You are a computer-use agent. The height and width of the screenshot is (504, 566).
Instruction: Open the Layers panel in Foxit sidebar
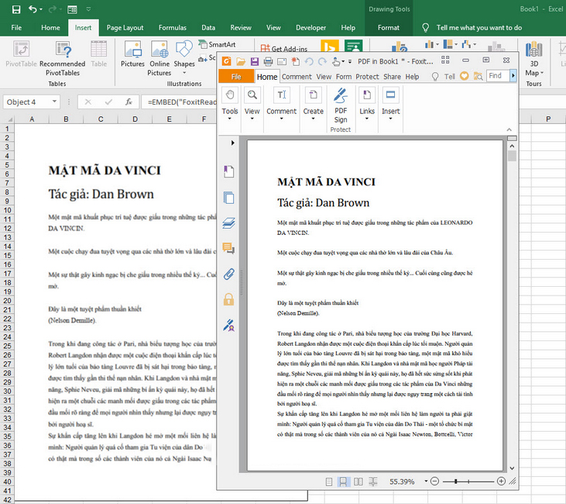tap(229, 223)
